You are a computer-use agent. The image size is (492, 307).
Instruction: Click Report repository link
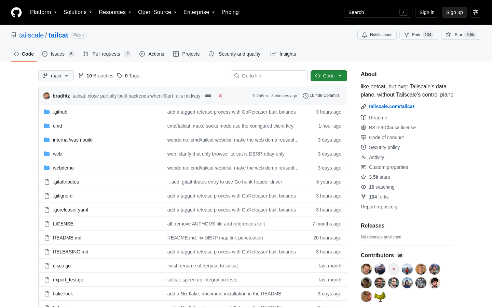point(379,207)
